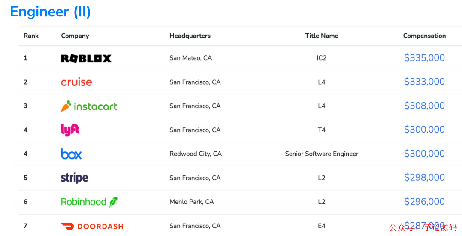Open Instacart's $308,000 compensation link
This screenshot has height=236, width=462.
(x=424, y=106)
